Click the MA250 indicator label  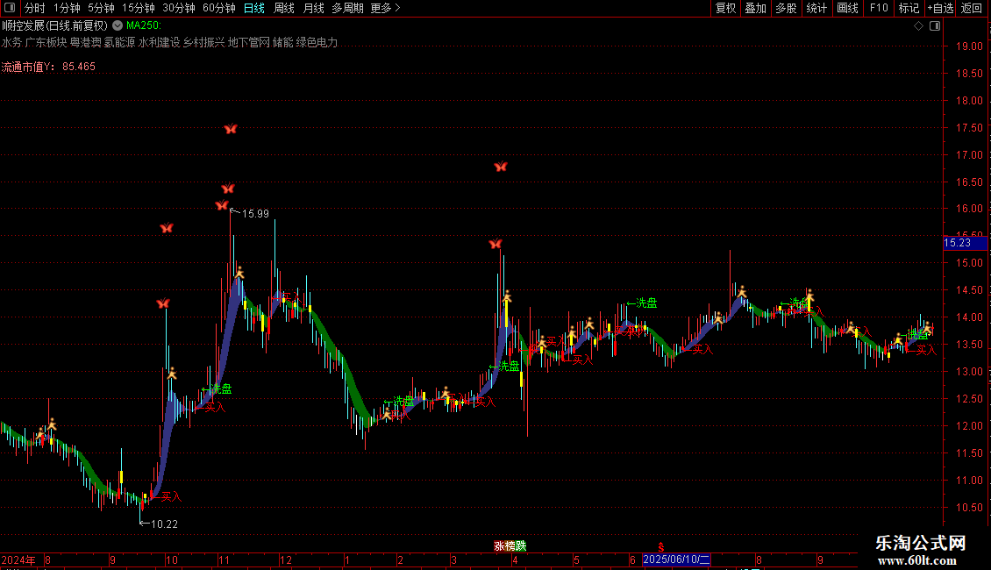click(x=144, y=25)
